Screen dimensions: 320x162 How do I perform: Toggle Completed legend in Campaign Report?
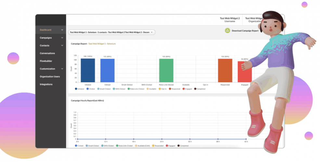click(x=199, y=89)
